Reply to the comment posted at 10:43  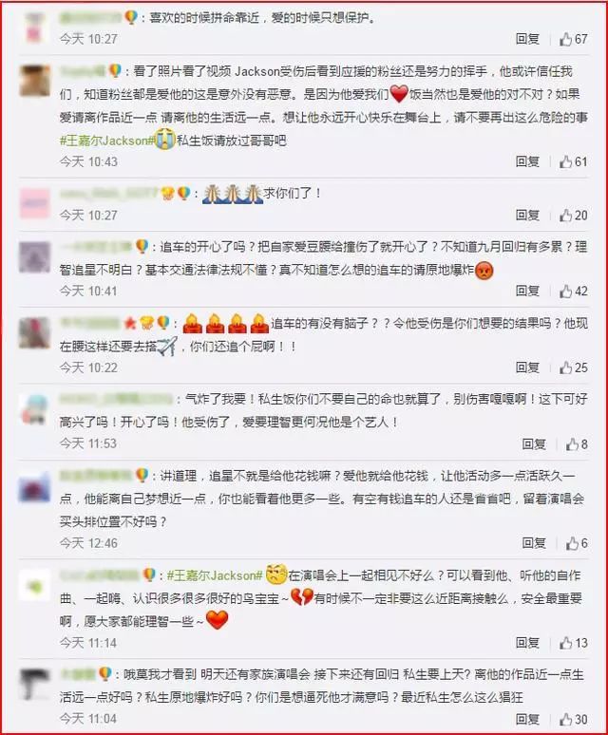pyautogui.click(x=527, y=161)
